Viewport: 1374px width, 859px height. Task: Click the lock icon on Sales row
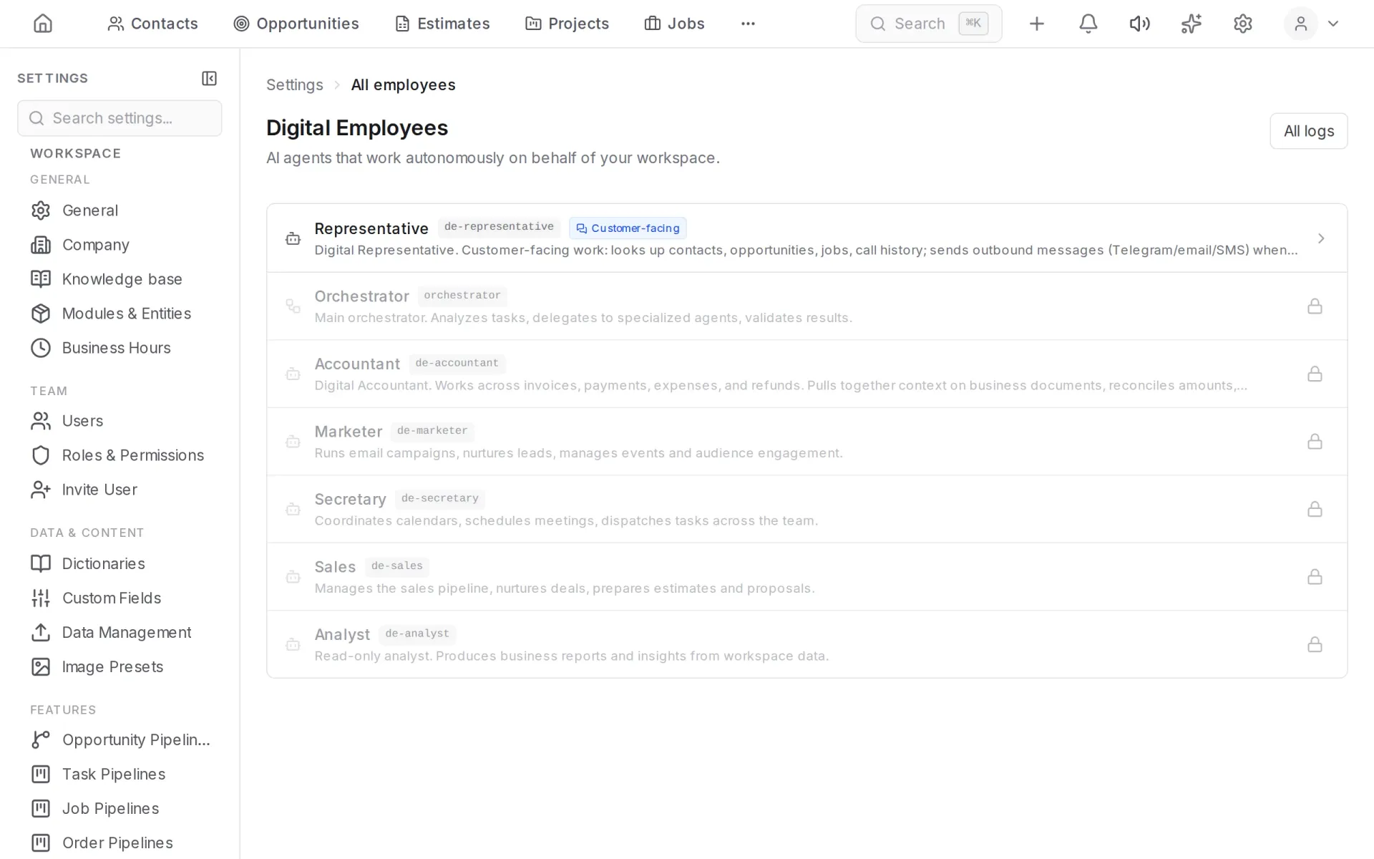(x=1315, y=576)
